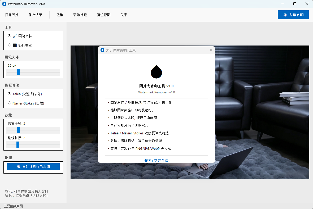Click the line '画笔涂抹 / 矩形框选, 精准标记水印区域'
The width and height of the screenshot is (313, 209).
(x=140, y=102)
